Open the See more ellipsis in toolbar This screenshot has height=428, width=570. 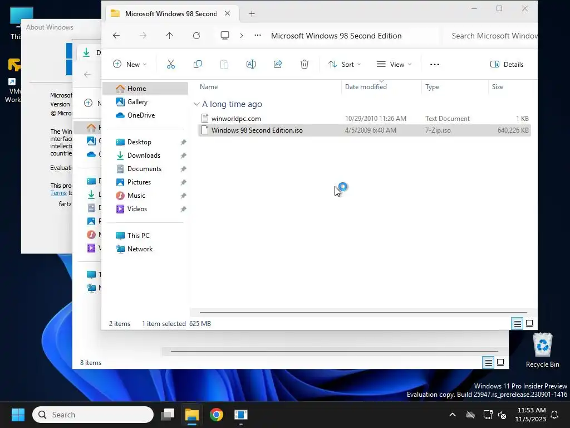[435, 65]
